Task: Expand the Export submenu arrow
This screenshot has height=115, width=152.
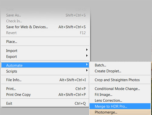Action: point(87,56)
